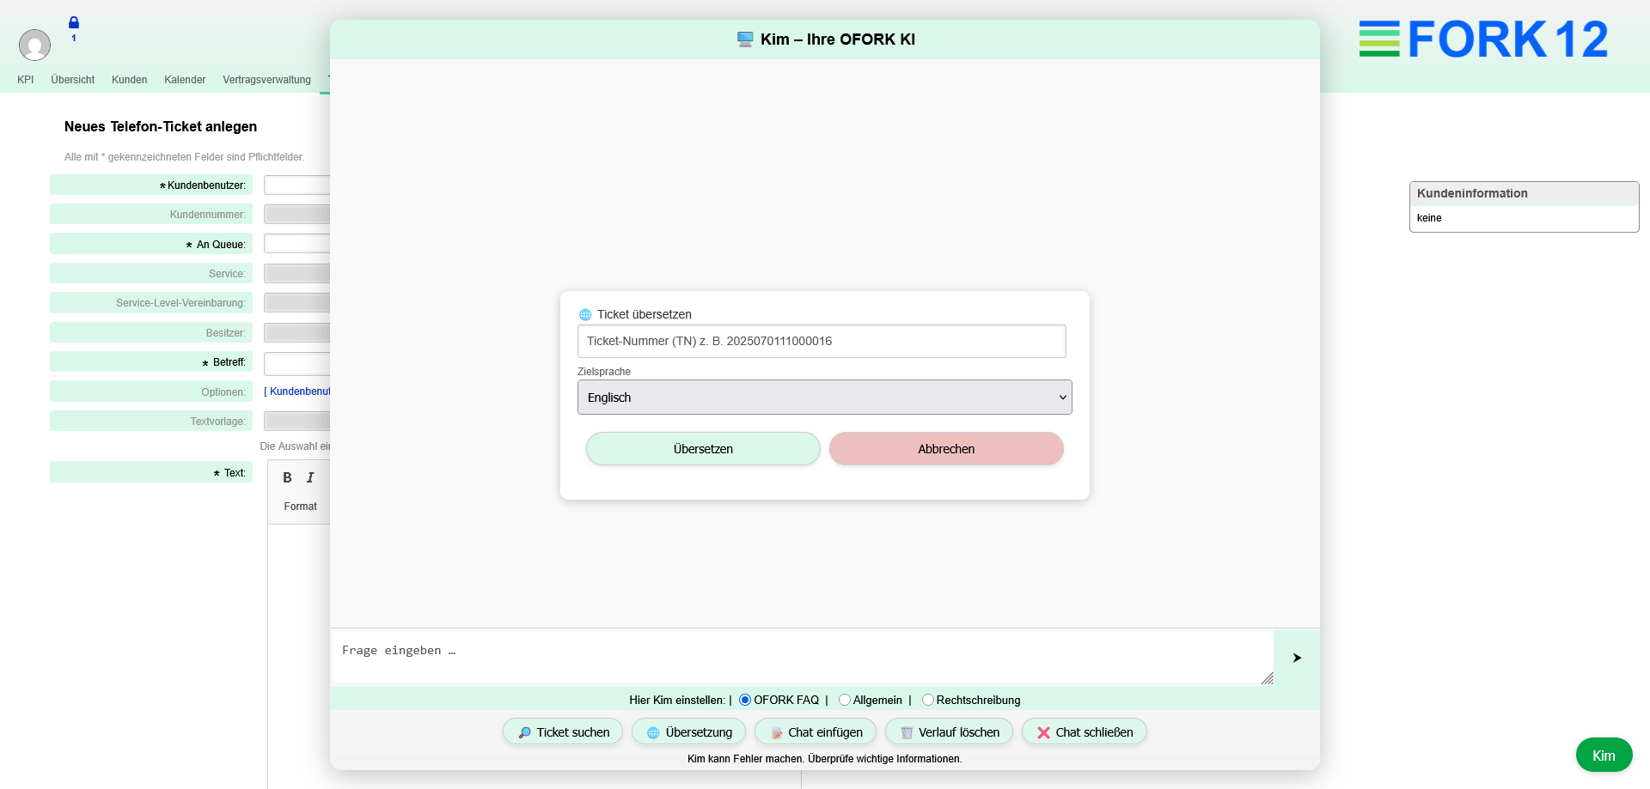The width and height of the screenshot is (1650, 789).
Task: Open the Vertragsverwaltung menu
Action: pos(266,80)
